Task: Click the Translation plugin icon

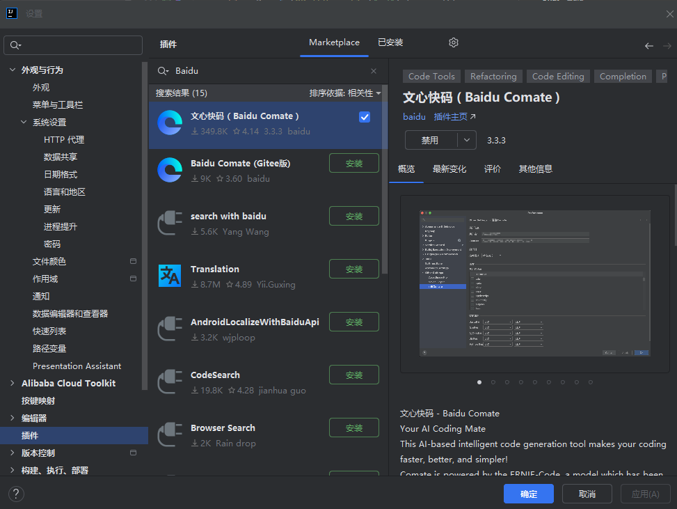Action: point(170,276)
